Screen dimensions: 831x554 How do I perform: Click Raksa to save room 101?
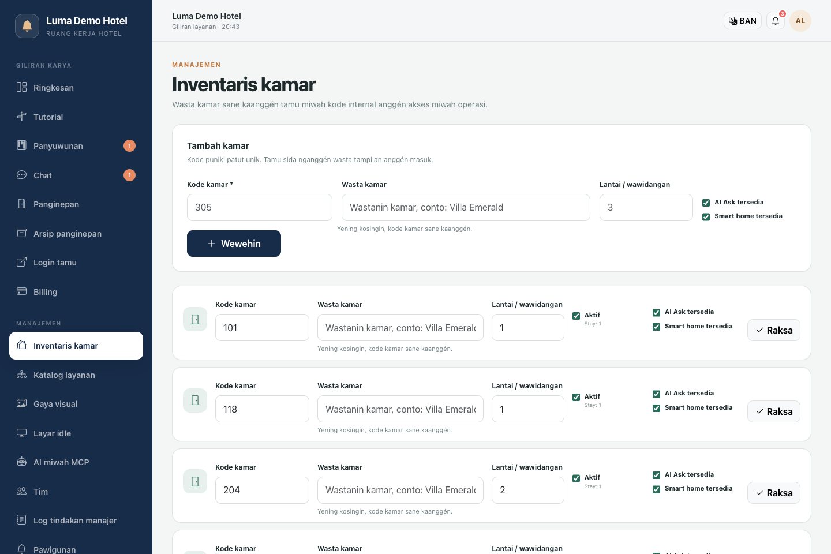pos(774,330)
